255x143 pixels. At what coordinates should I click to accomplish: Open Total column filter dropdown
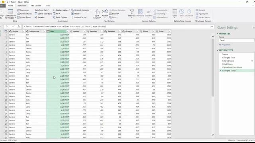tap(170, 31)
